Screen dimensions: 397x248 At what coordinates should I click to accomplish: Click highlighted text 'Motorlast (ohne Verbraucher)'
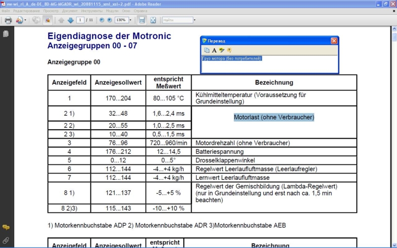click(274, 117)
